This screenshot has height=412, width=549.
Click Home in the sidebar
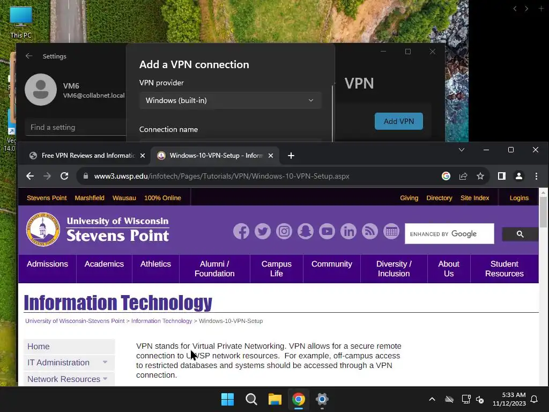click(69, 347)
